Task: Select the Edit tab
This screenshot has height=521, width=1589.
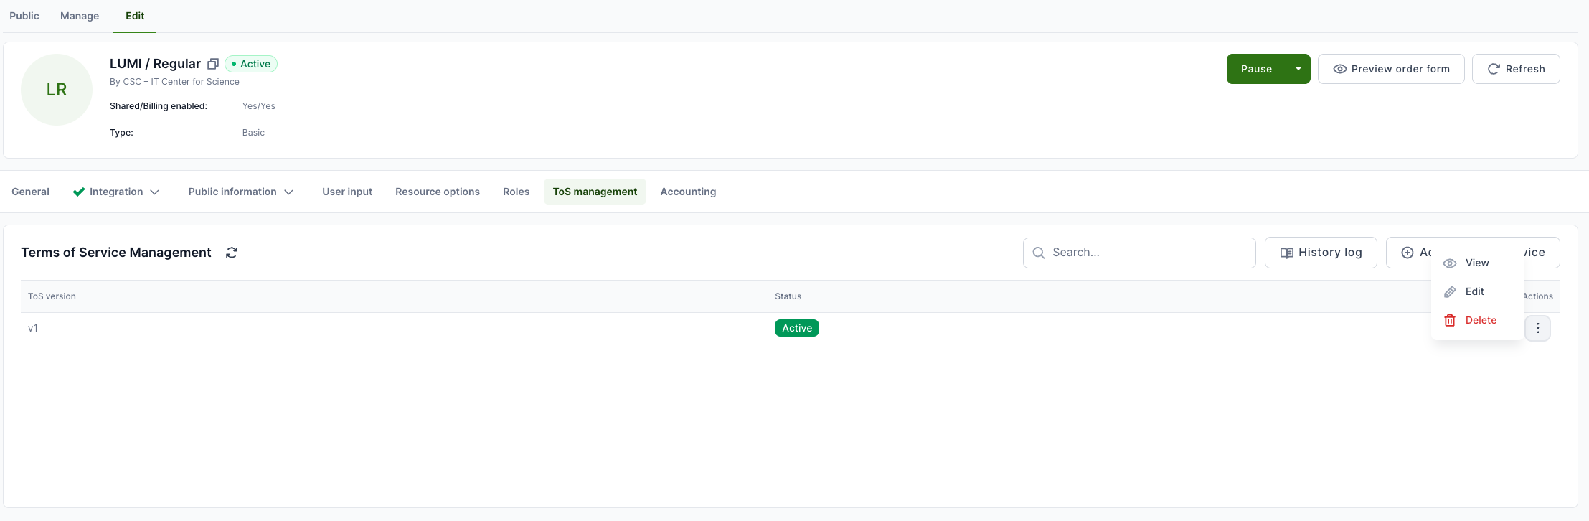Action: click(x=135, y=16)
